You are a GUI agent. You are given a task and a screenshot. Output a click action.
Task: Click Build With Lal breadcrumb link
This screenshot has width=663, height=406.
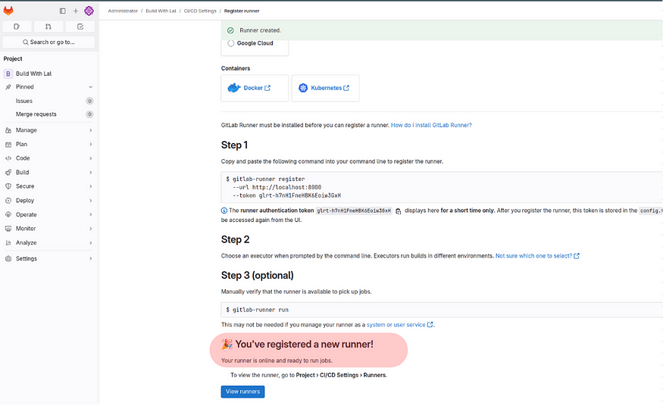[161, 11]
